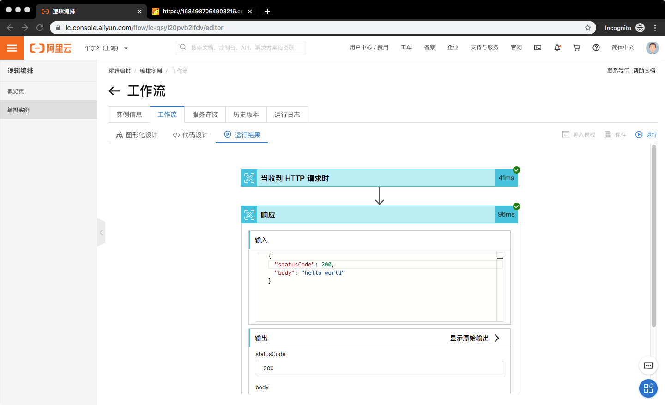Open the Chrome three-dot menu

click(x=655, y=28)
